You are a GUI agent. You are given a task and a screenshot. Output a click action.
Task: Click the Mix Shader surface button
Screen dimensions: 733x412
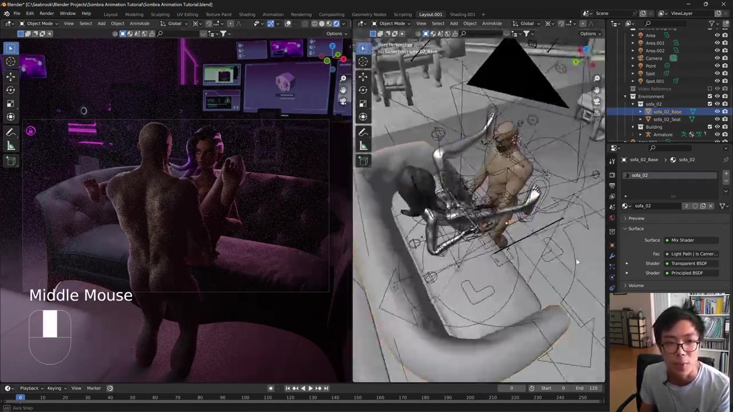(689, 240)
